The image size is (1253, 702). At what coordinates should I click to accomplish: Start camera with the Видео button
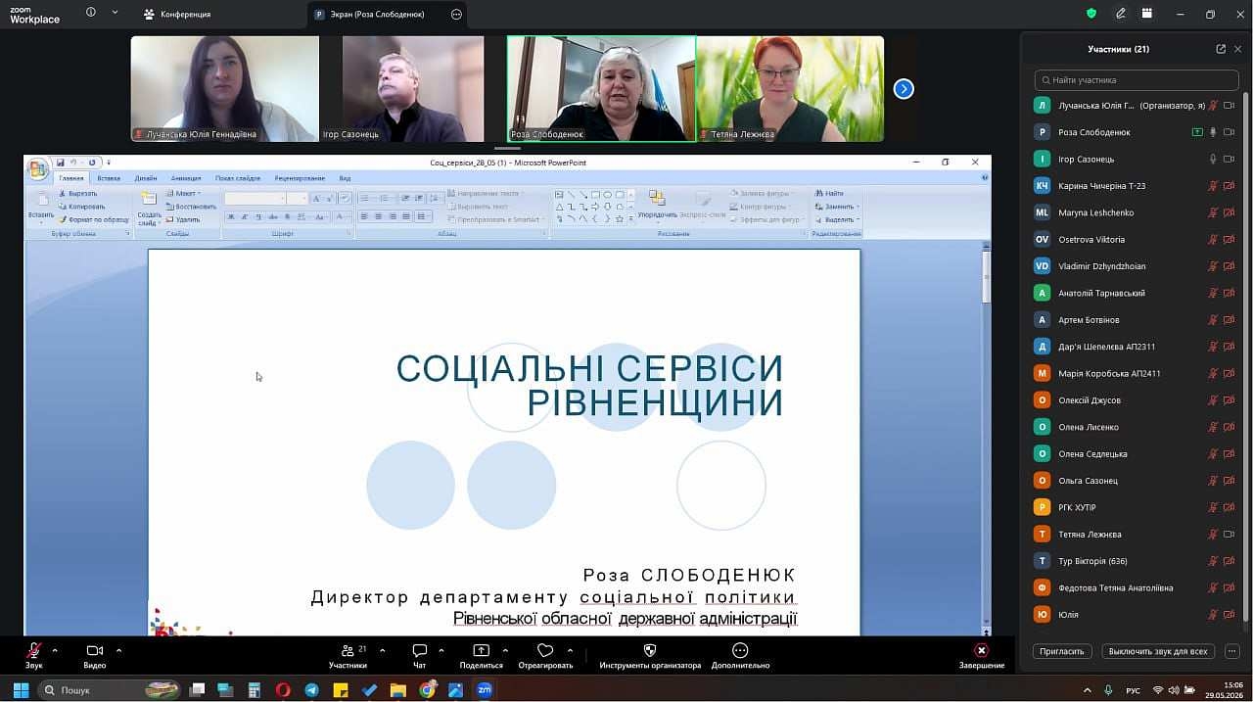pyautogui.click(x=95, y=655)
